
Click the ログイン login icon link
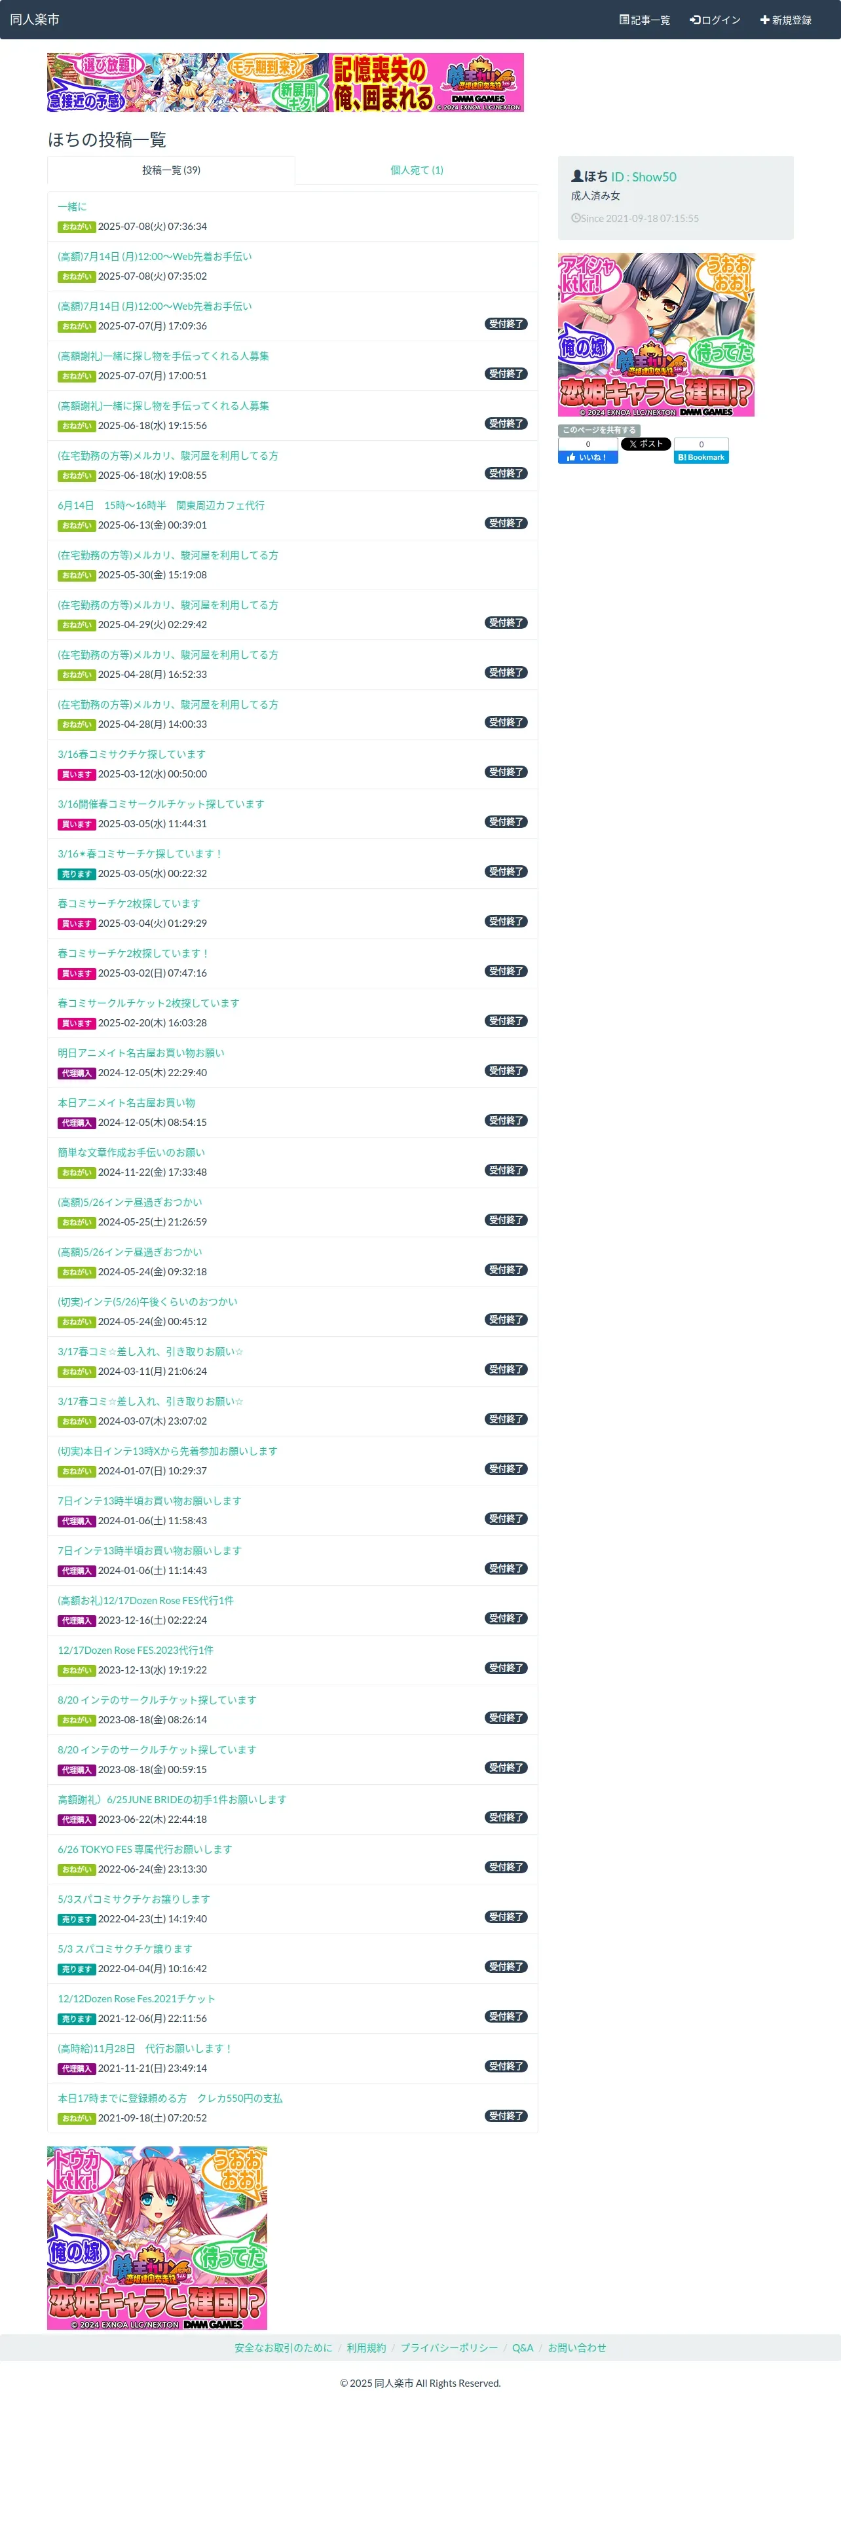point(715,20)
